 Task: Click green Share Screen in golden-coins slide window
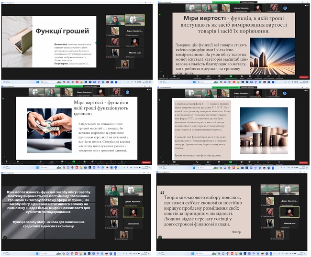click(231, 76)
